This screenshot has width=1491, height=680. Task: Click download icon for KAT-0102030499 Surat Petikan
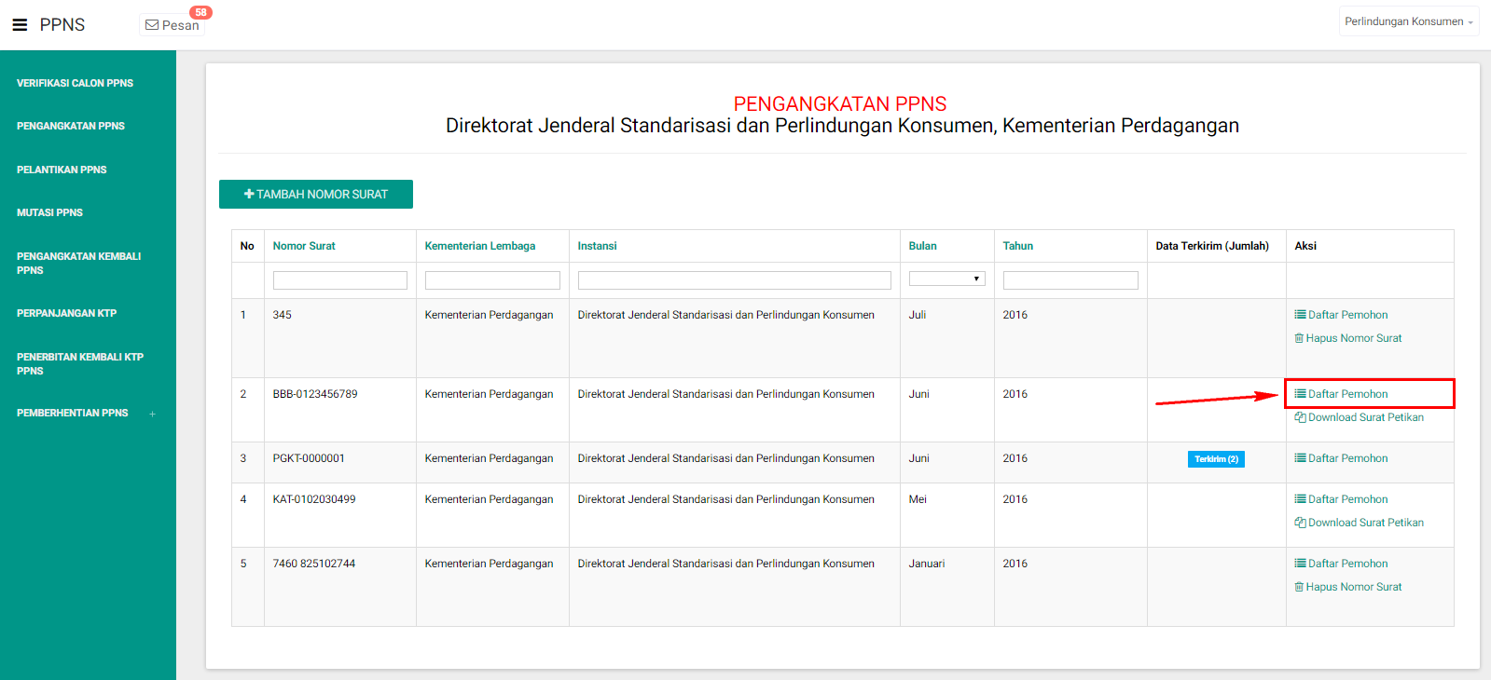(1300, 523)
